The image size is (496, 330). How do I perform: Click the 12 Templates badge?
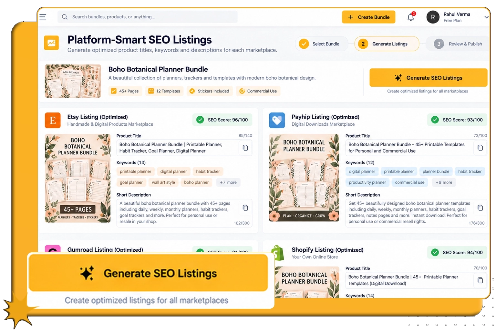(164, 91)
